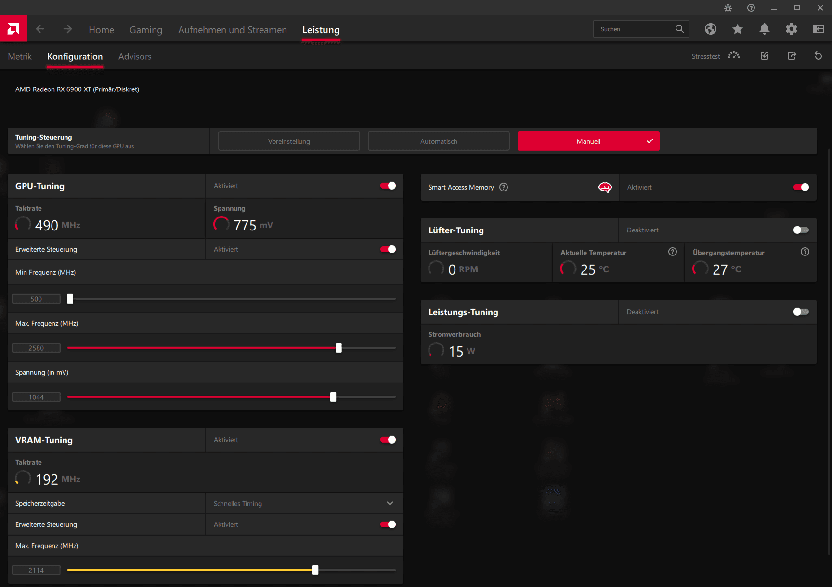Click the VRAM 2114 value field
The image size is (832, 587).
tap(36, 570)
